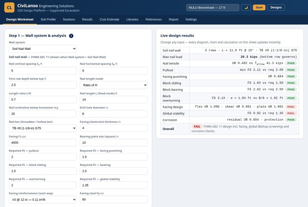
Task: Click the 'UR 0.684' facing punching value
Action: point(276,76)
